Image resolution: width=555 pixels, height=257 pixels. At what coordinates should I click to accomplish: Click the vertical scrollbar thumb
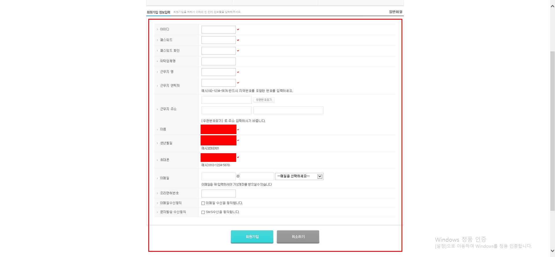click(552, 131)
